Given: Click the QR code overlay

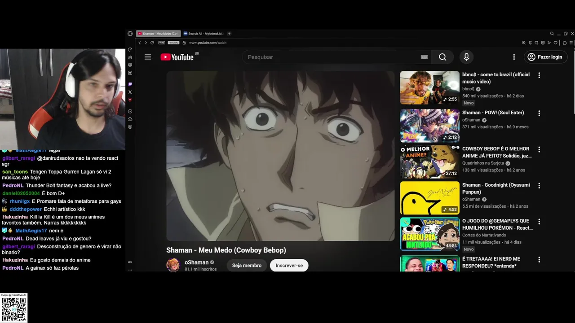Looking at the screenshot, I should (13, 309).
